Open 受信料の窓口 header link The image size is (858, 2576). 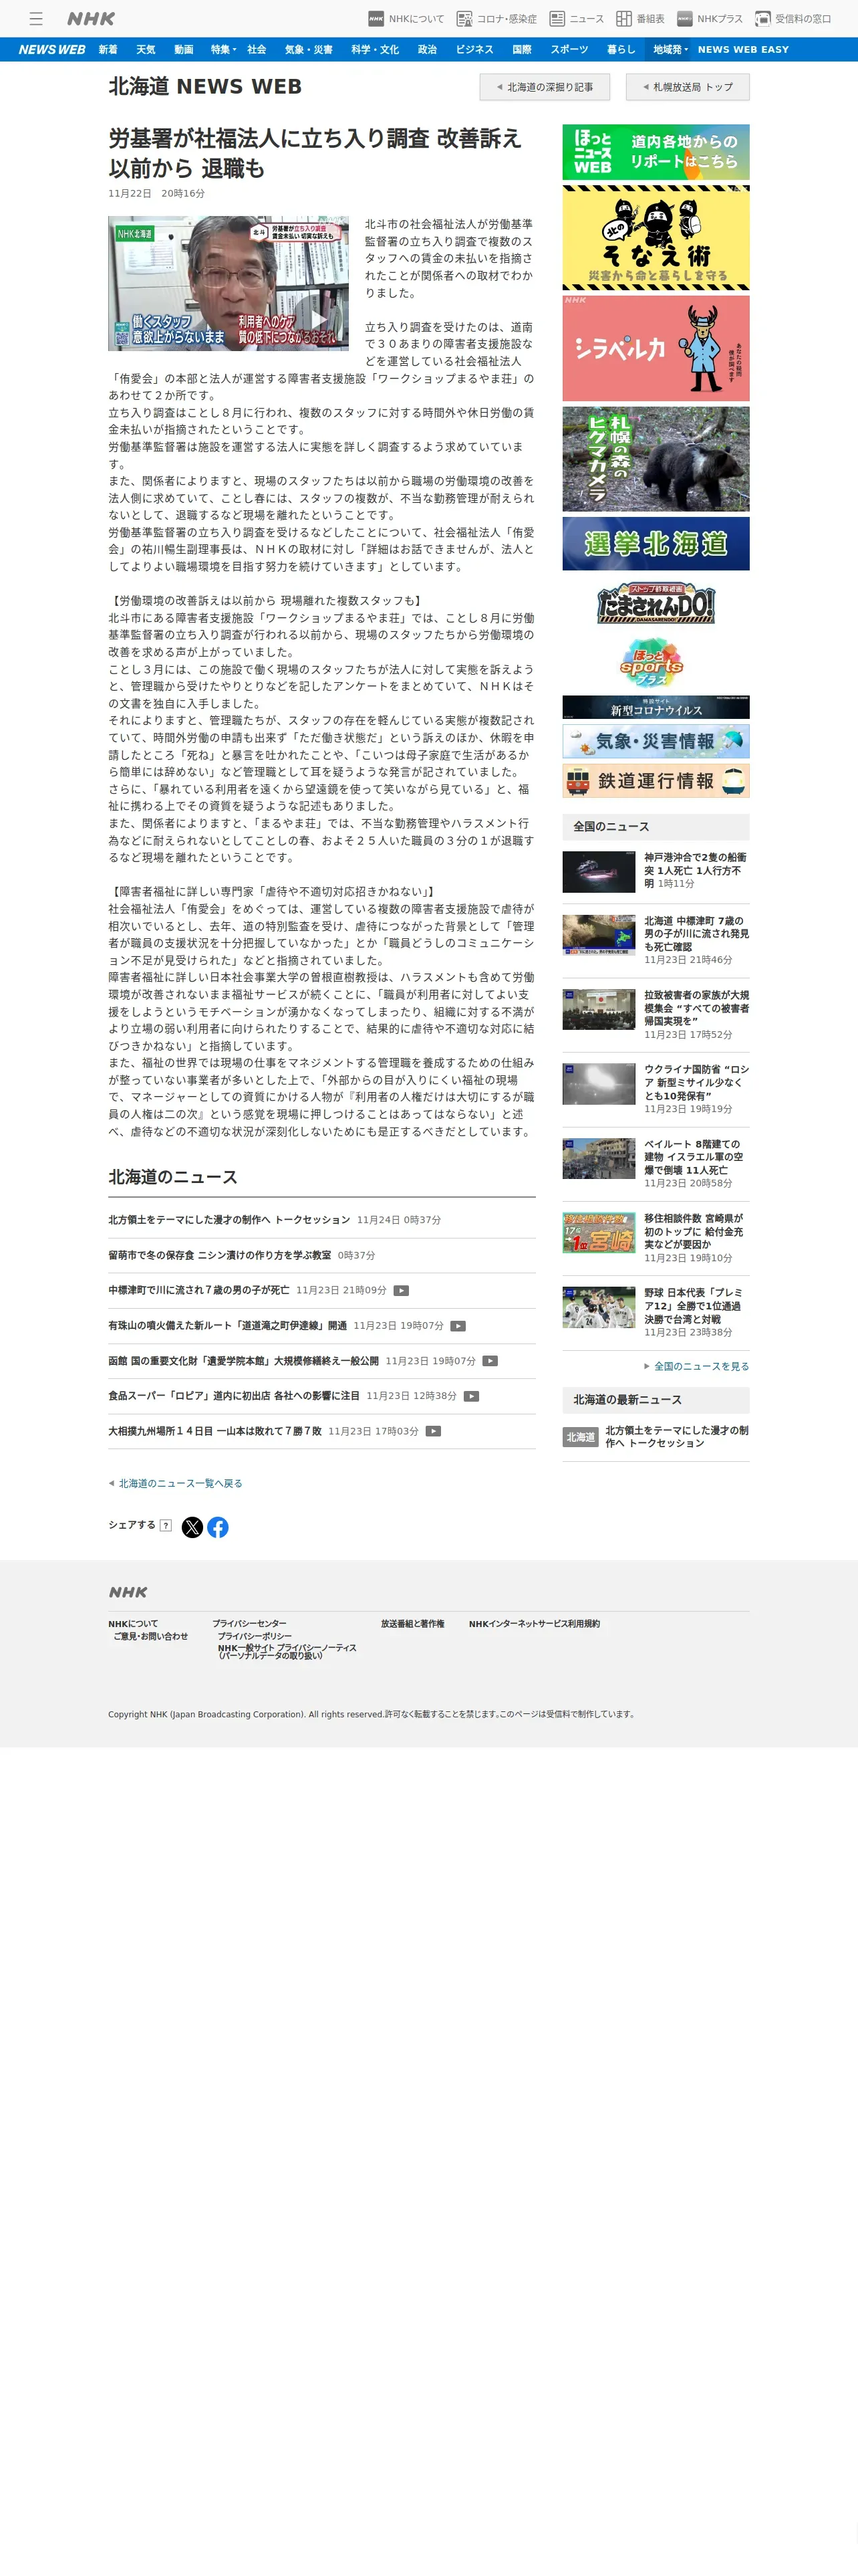click(x=793, y=18)
